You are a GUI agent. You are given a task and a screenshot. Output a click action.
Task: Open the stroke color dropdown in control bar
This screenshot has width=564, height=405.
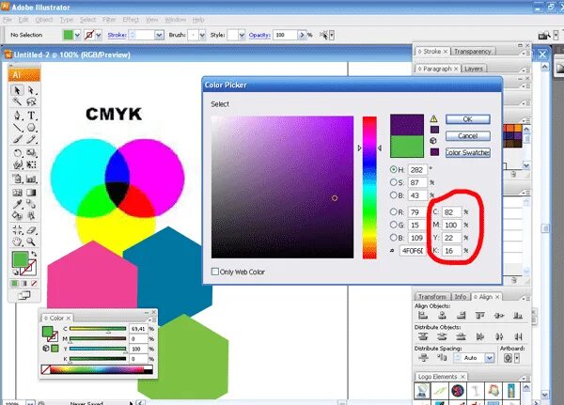(99, 35)
